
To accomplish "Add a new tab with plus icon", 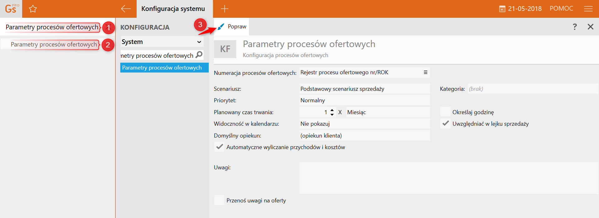I will click(x=225, y=9).
